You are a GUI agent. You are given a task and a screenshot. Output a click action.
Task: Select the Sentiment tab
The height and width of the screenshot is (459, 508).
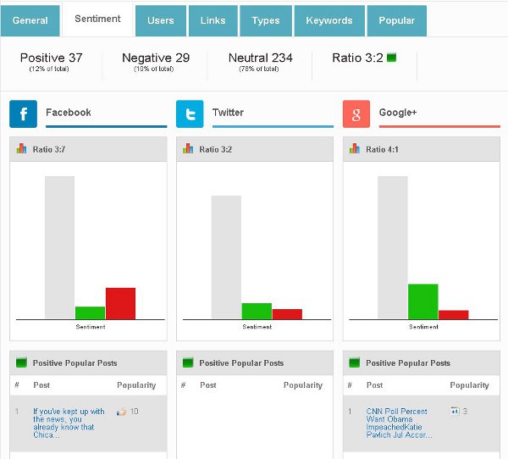(97, 19)
